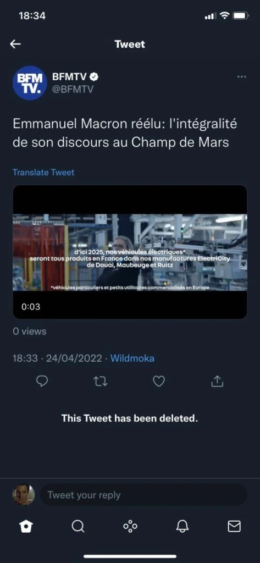Click the Wildmoka source link
This screenshot has height=563, width=260.
(132, 358)
